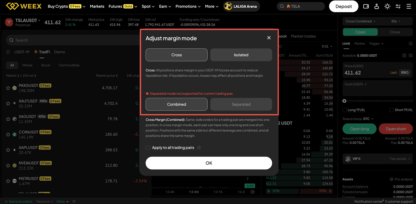Switch to the Open order tab
The image size is (416, 204).
click(x=360, y=32)
